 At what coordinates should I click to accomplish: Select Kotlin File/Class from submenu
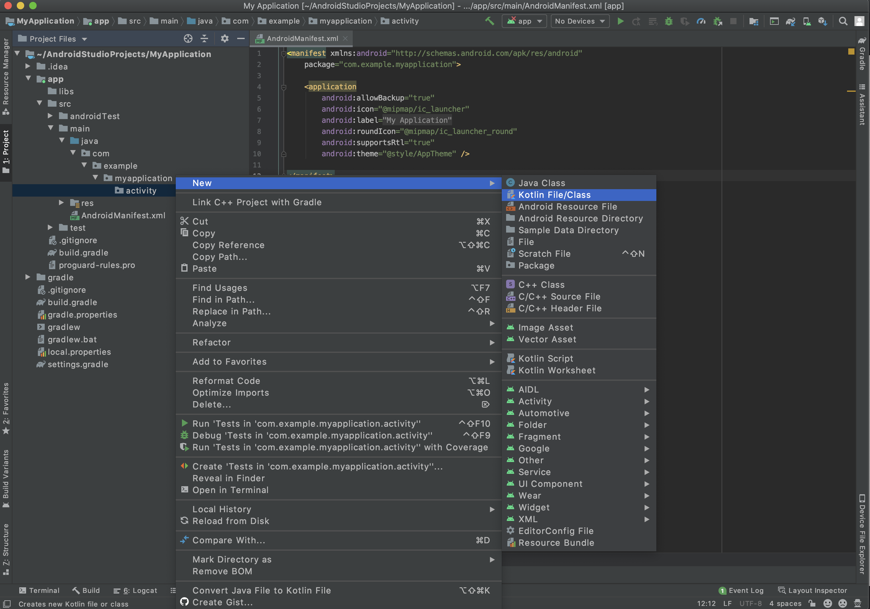(x=554, y=195)
